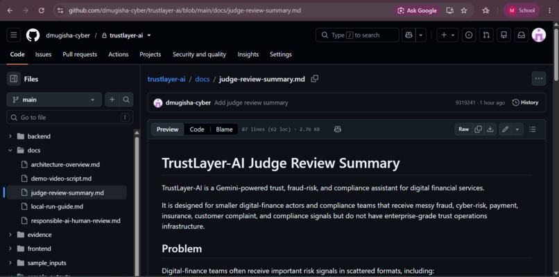The height and width of the screenshot is (277, 559).
Task: Open Chrome's three-dot menu
Action: pos(550,10)
